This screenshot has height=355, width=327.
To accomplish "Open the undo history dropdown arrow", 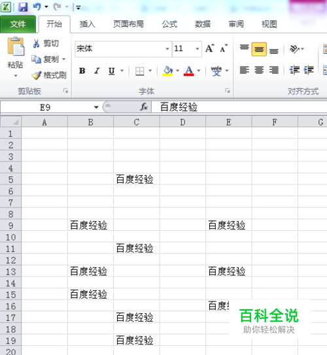I will pos(46,7).
